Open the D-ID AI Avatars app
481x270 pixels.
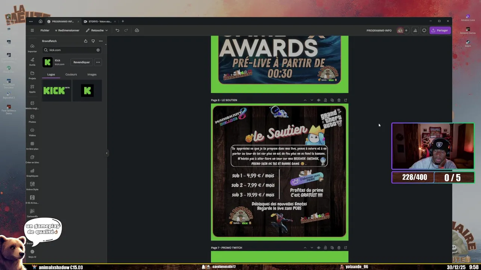tap(32, 199)
